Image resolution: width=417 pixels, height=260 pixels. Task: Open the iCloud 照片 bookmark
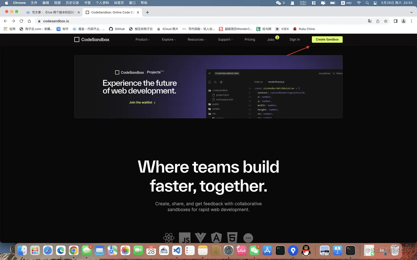[167, 29]
